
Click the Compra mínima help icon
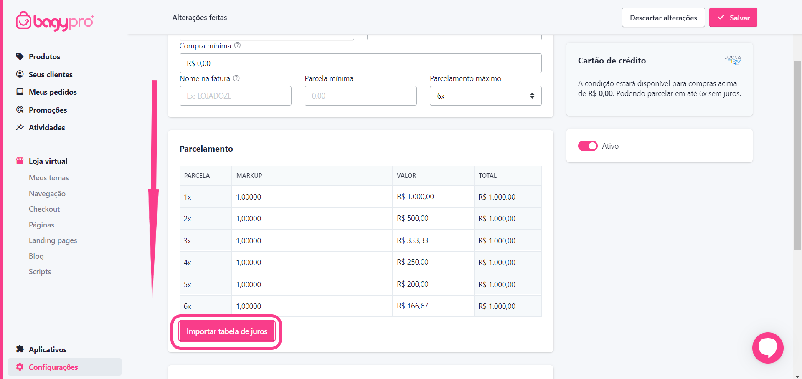237,45
